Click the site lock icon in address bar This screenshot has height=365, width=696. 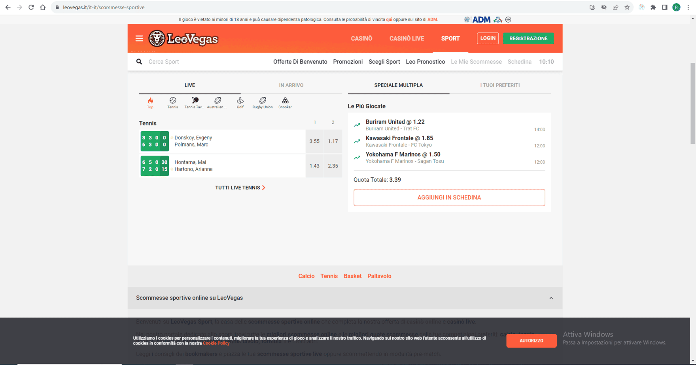click(57, 7)
